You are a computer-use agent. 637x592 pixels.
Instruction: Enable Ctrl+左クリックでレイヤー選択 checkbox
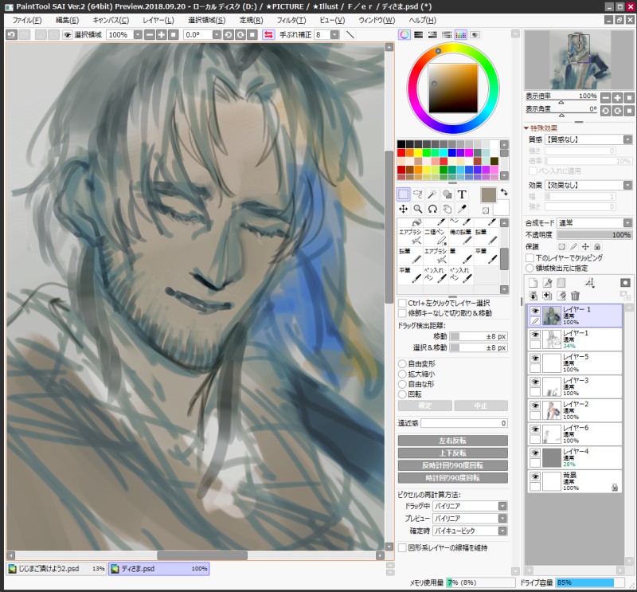pyautogui.click(x=402, y=303)
